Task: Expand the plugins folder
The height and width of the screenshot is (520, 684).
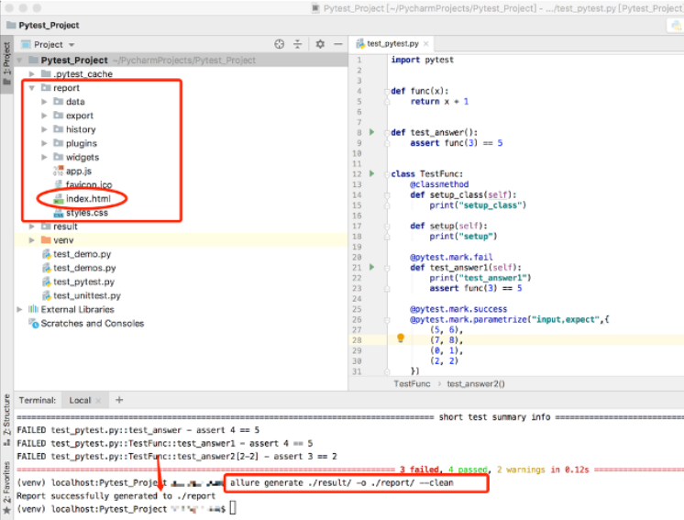Action: coord(44,143)
